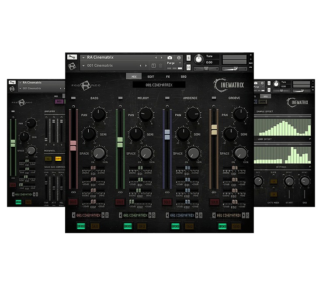Open the info icon next to the camera

[x=179, y=58]
